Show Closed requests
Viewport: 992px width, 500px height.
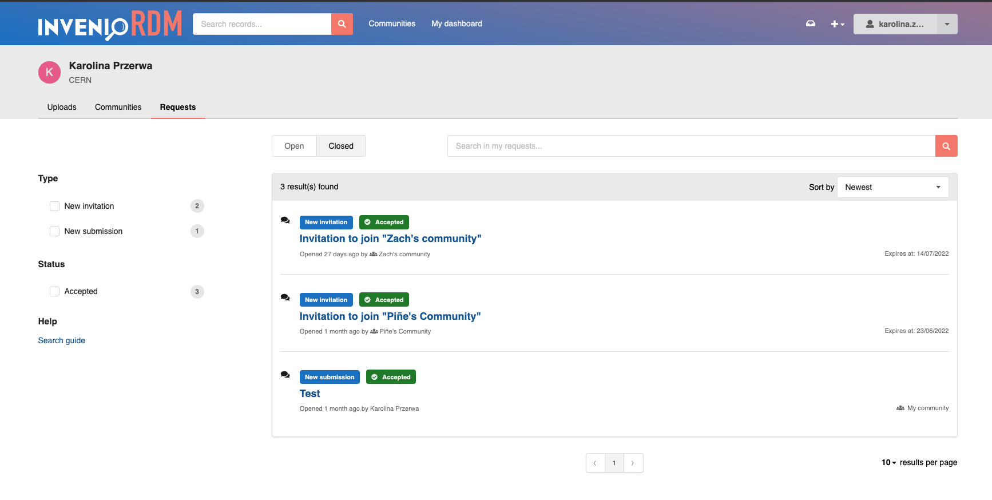coord(341,146)
